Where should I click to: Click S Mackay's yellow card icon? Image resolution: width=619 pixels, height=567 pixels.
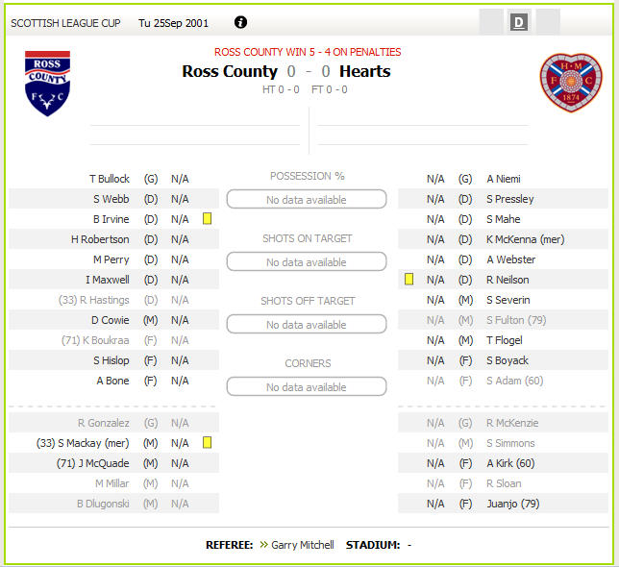tap(207, 443)
